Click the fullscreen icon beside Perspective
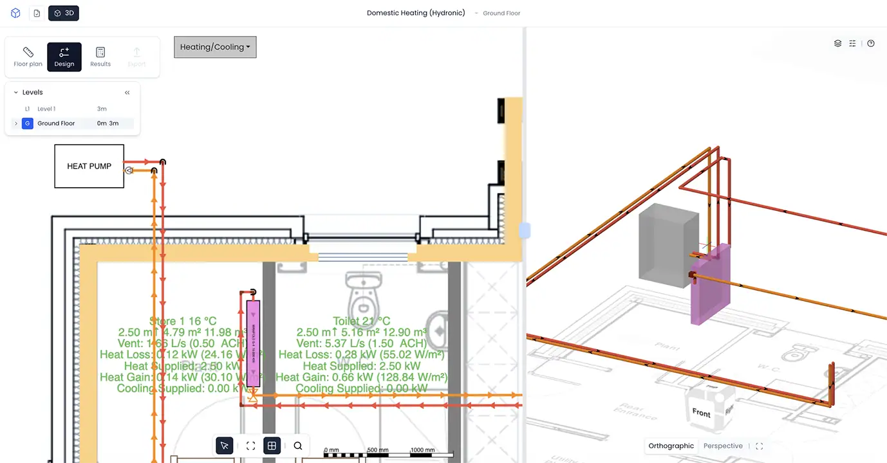This screenshot has width=887, height=463. pyautogui.click(x=760, y=446)
